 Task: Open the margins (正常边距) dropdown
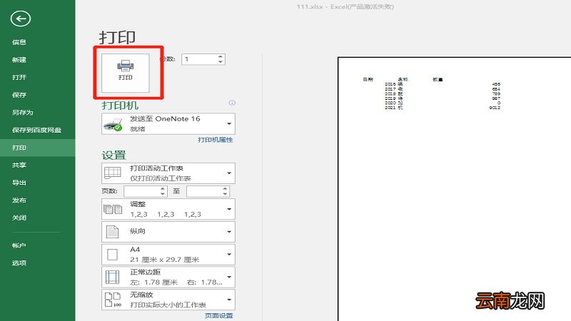168,277
